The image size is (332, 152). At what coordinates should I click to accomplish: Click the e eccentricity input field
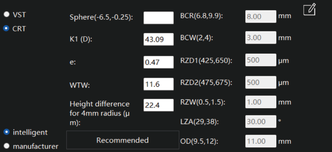point(159,62)
